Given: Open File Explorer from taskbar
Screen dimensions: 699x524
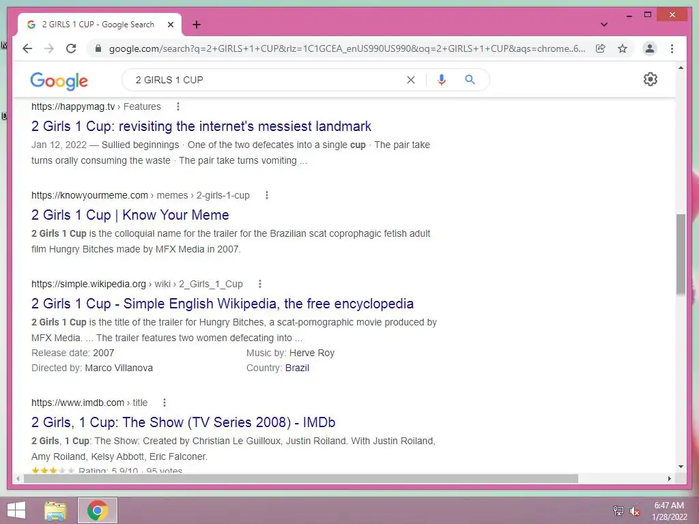Looking at the screenshot, I should 55,510.
